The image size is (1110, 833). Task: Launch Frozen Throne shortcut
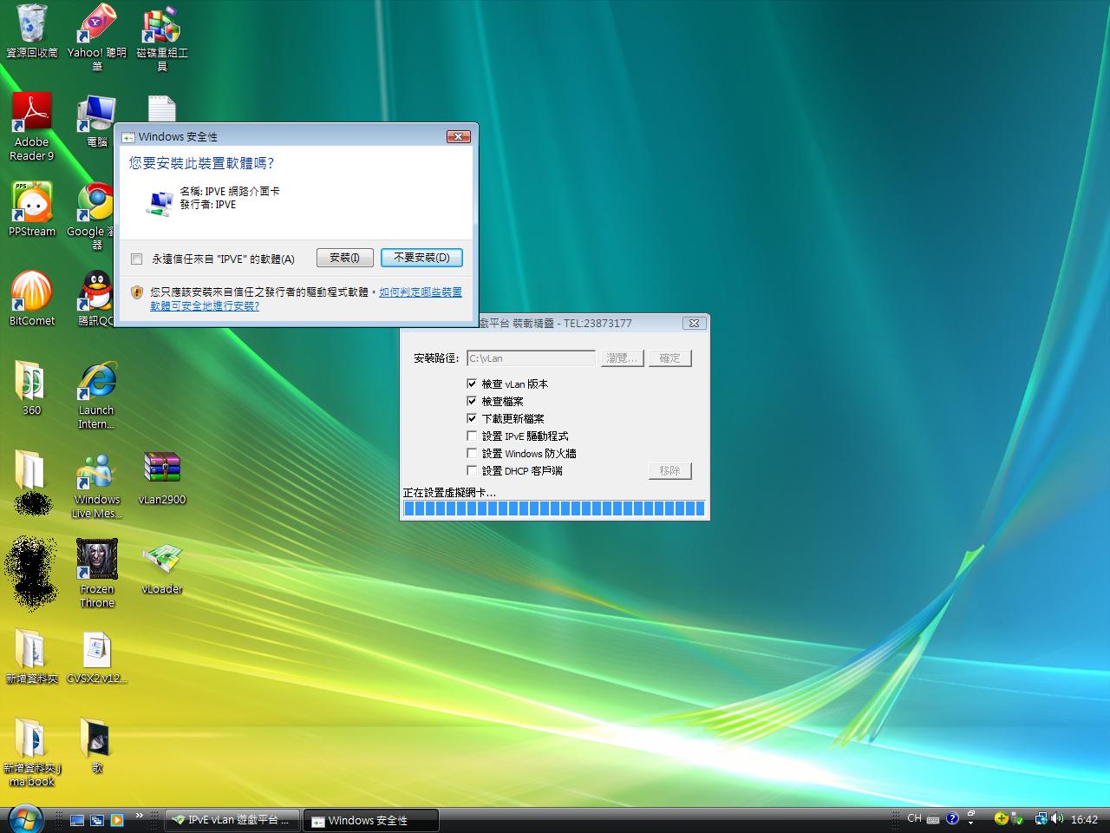point(97,562)
